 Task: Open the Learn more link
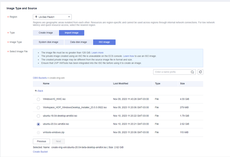click(x=97, y=53)
